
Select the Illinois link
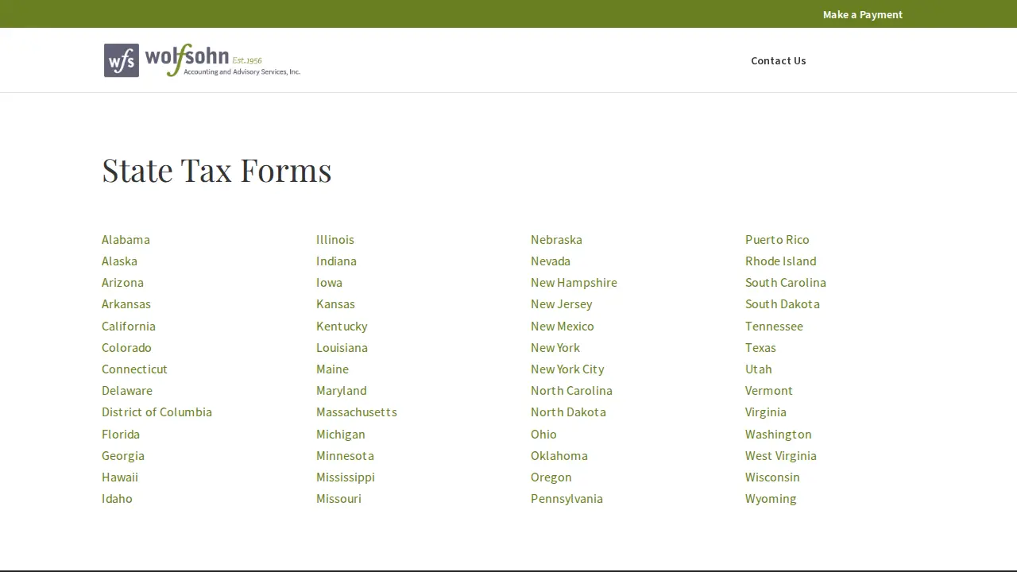click(x=335, y=239)
